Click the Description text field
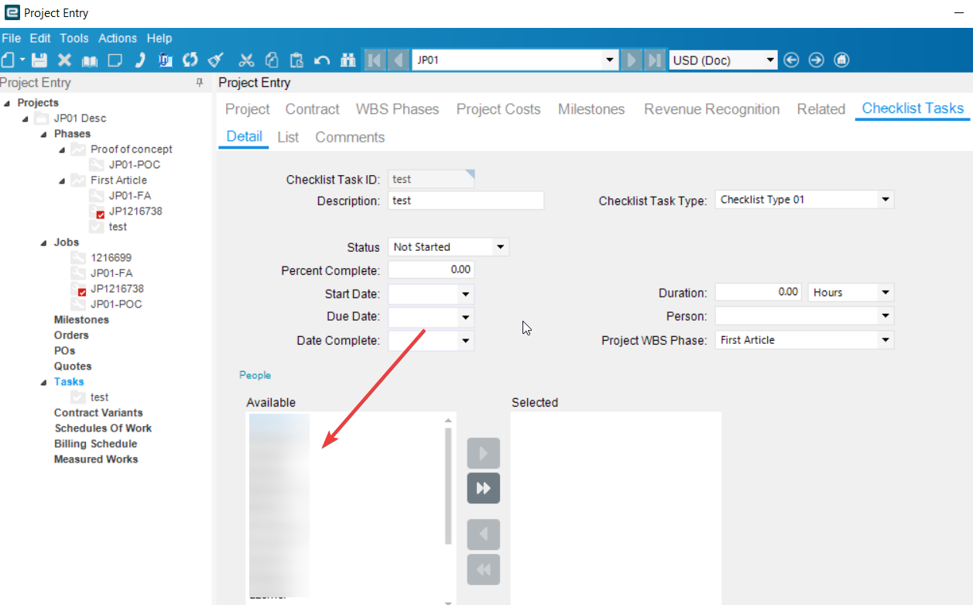 point(466,201)
